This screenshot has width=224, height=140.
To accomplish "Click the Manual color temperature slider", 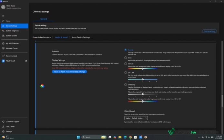I will point(143,69).
